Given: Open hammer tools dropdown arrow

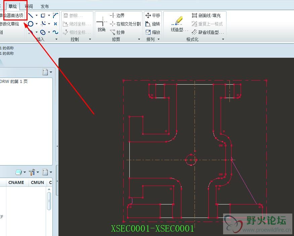Looking at the screenshot, I should pos(38,172).
